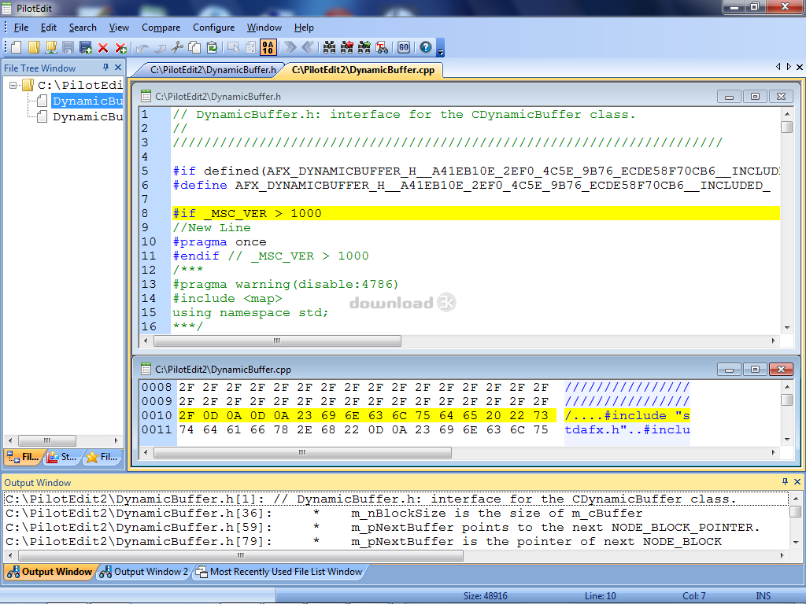Open Help via blue question mark icon
The height and width of the screenshot is (604, 806).
point(426,48)
